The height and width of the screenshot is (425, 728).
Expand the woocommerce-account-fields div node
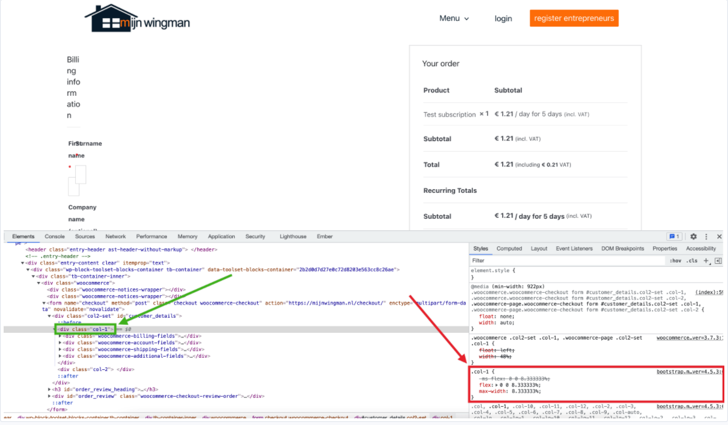[60, 343]
